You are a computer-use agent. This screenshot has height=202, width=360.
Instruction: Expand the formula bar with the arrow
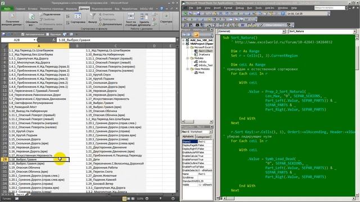click(177, 40)
